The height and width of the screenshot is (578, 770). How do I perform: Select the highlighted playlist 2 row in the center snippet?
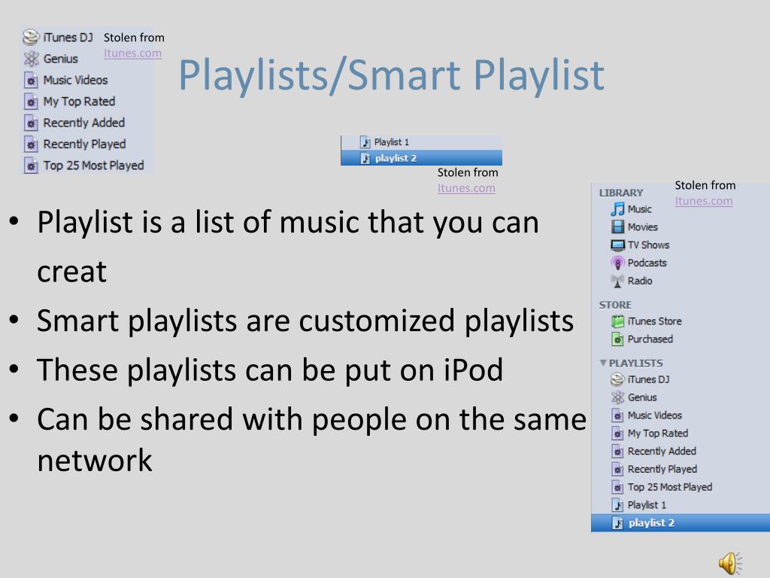421,158
